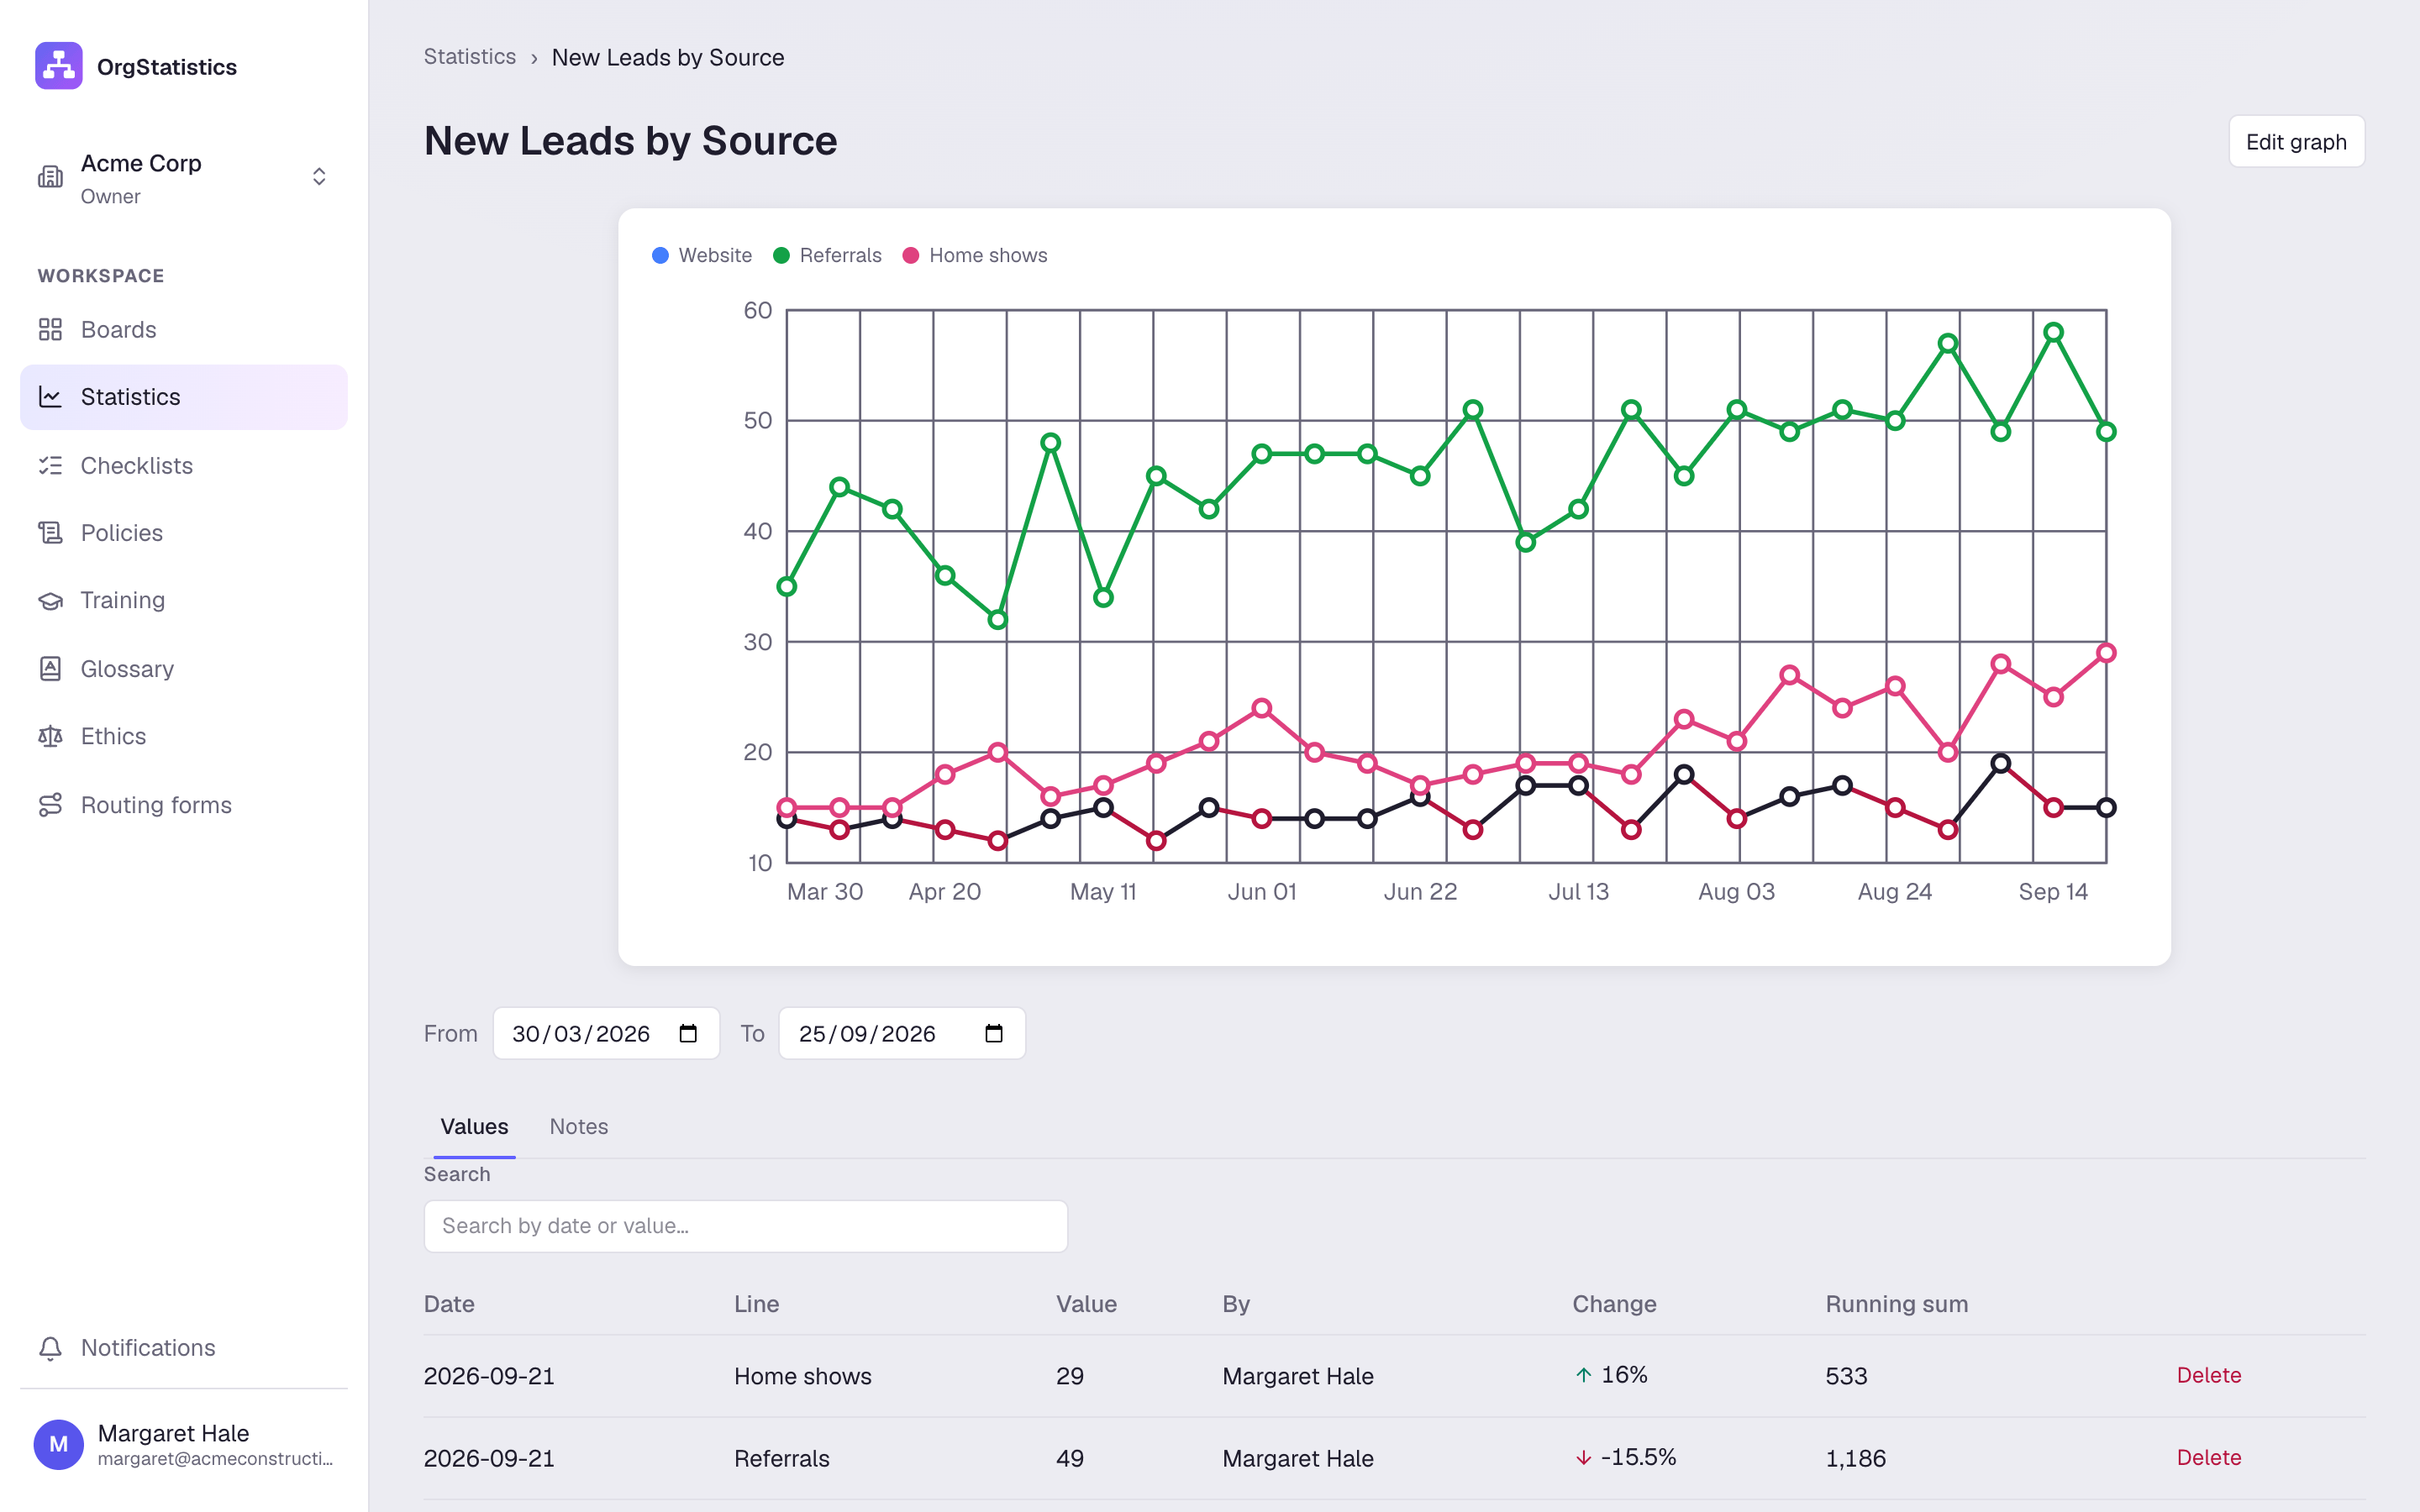Screen dimensions: 2420x1512
Task: Click the Statistics chart icon in sidebar
Action: tap(50, 397)
